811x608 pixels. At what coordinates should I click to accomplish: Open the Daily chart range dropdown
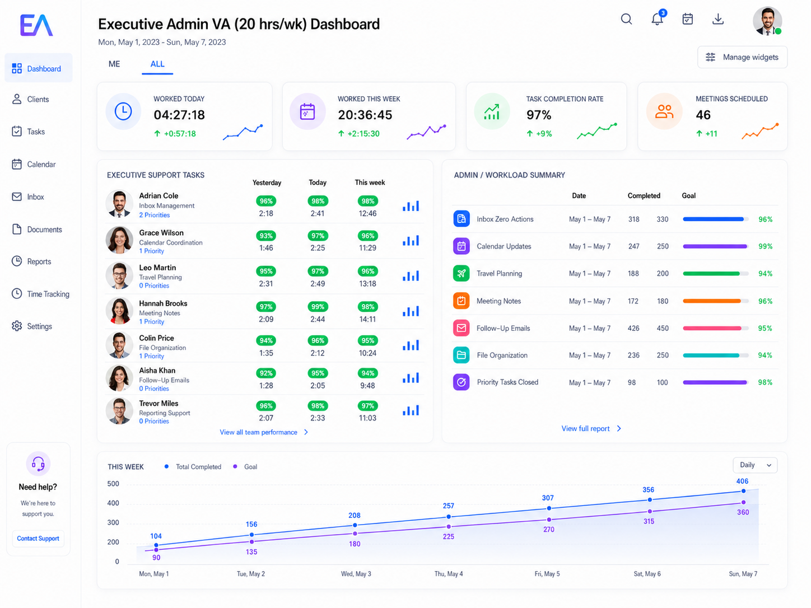pos(755,465)
